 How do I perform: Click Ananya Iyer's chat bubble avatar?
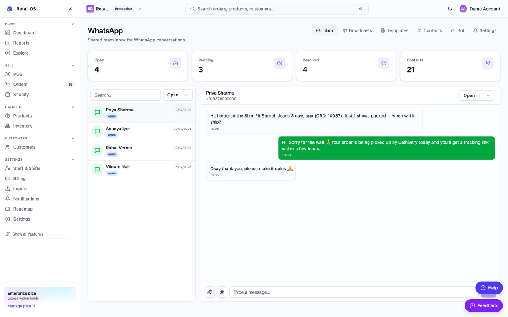(x=97, y=131)
